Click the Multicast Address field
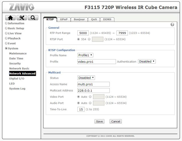This screenshot has width=182, height=141. 94,90
